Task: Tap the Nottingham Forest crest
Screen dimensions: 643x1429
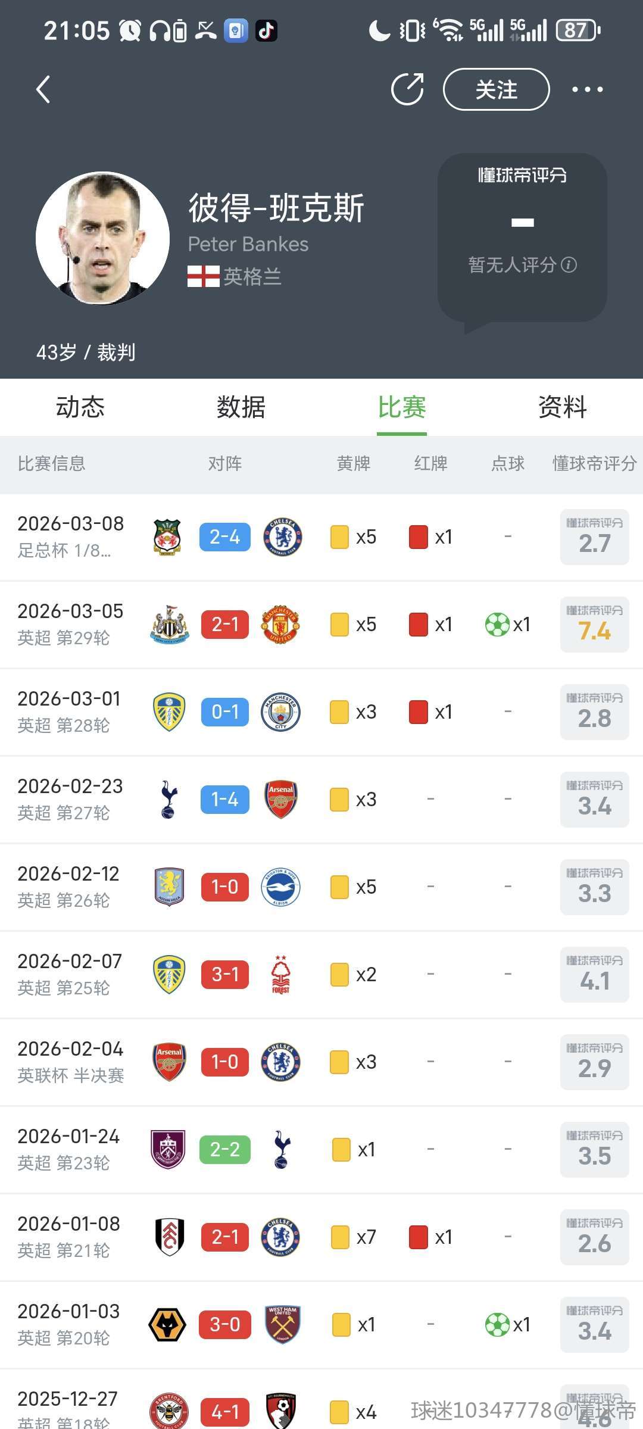Action: pos(280,975)
